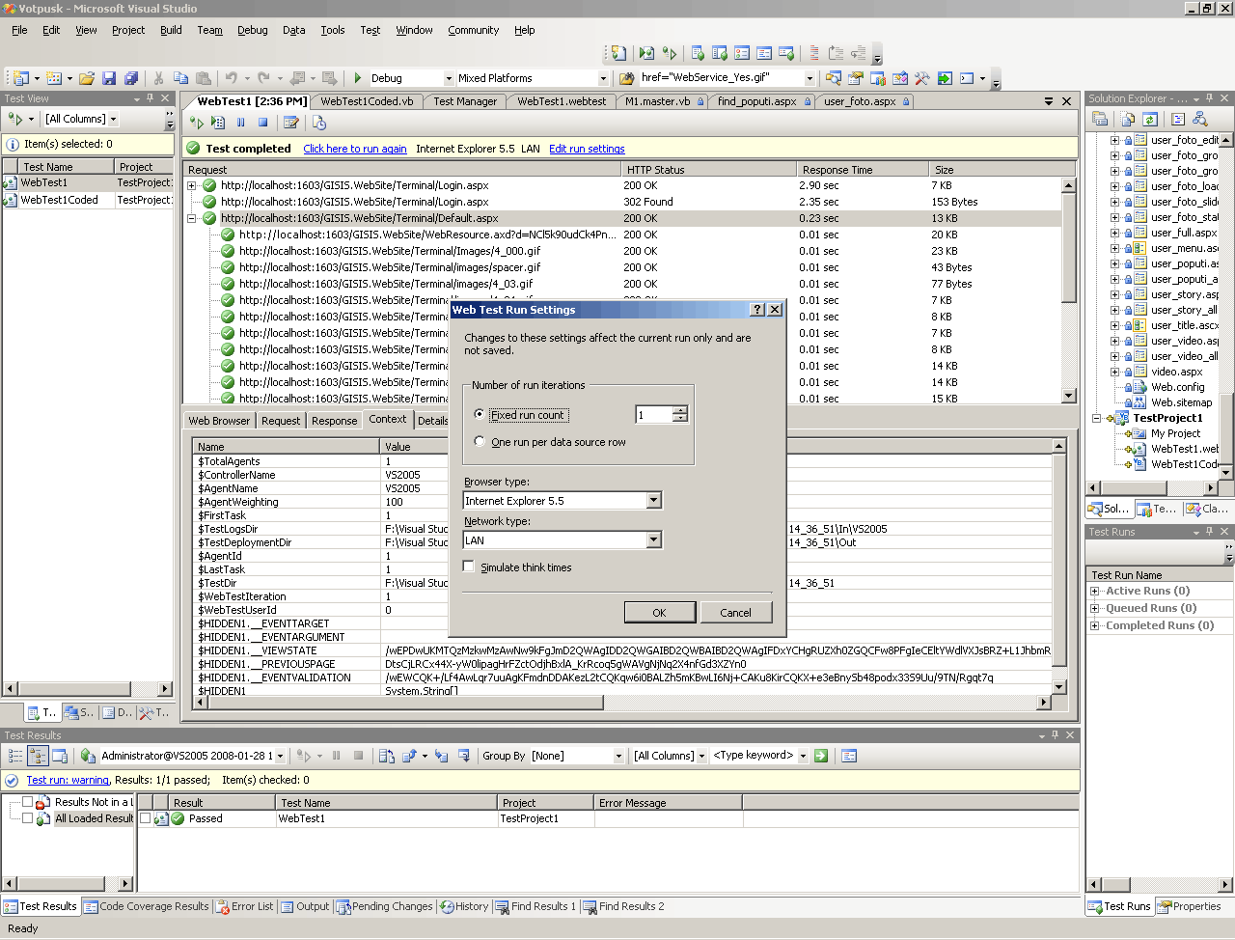Expand the Completed Runs node
Screen dimensions: 1235x940
click(1095, 625)
